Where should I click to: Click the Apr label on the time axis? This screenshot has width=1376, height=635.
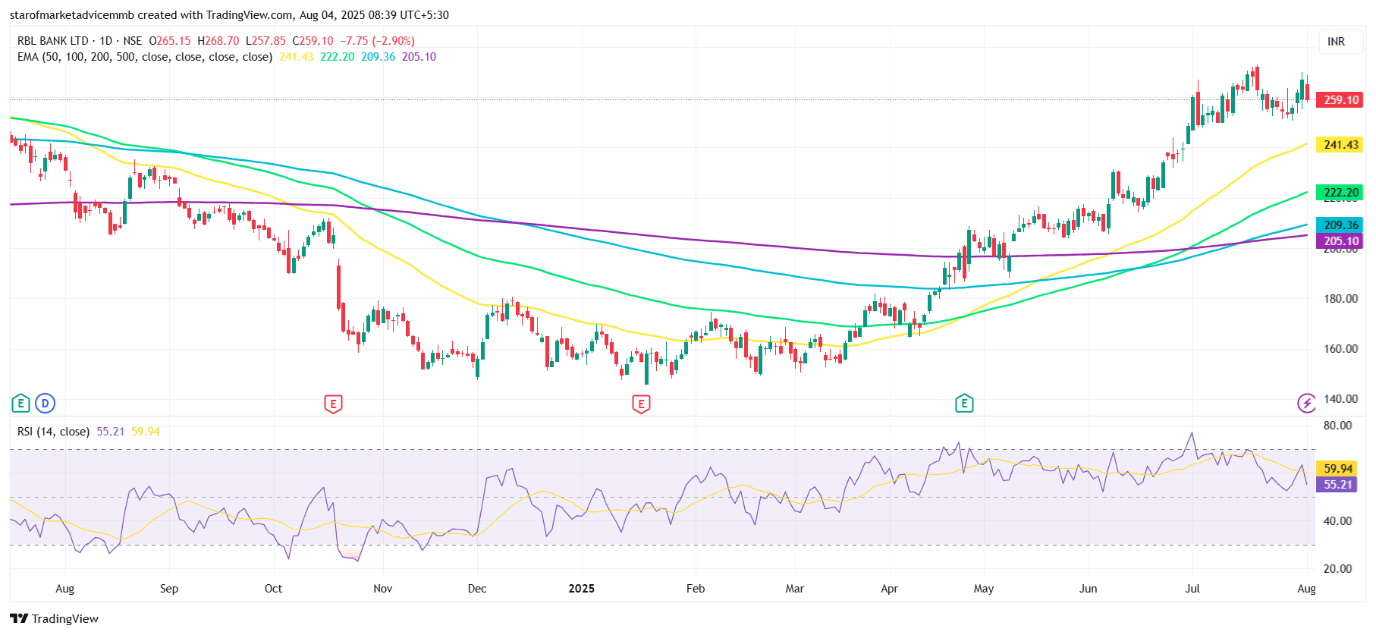tap(889, 589)
